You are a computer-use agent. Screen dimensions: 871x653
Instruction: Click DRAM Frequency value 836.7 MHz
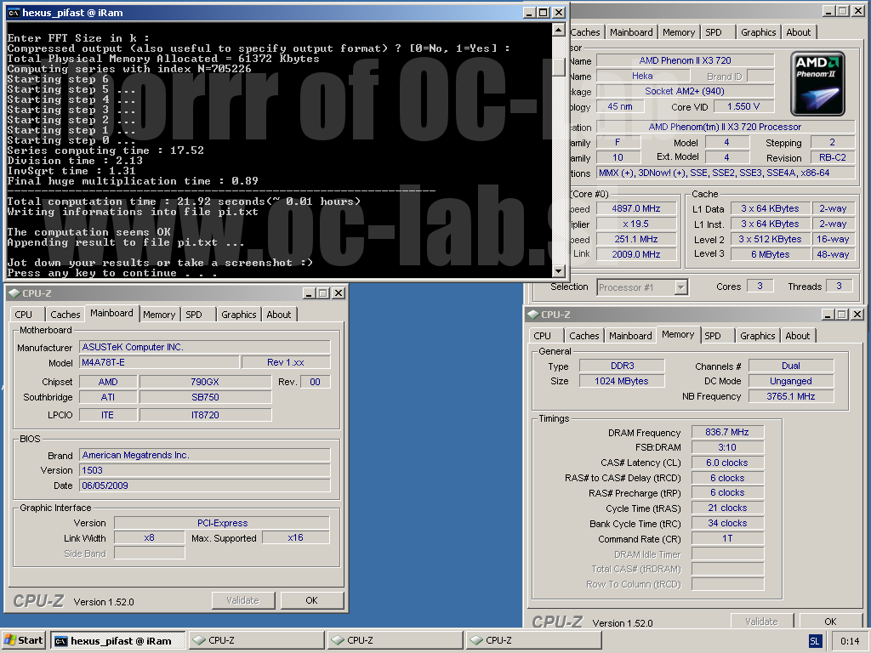coord(727,432)
